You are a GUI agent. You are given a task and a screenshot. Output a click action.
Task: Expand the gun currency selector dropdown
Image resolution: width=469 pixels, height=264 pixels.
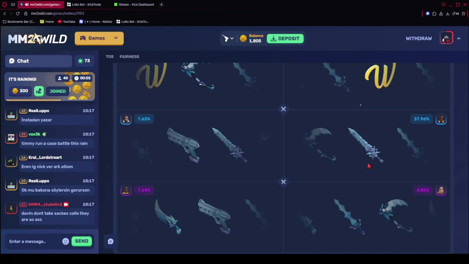tap(228, 38)
